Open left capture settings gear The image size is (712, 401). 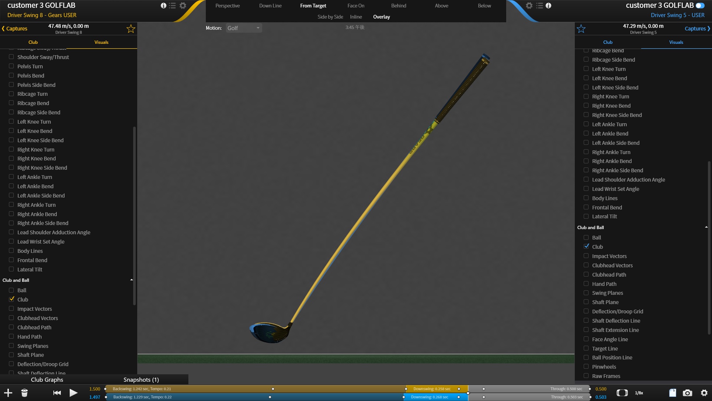pos(183,6)
